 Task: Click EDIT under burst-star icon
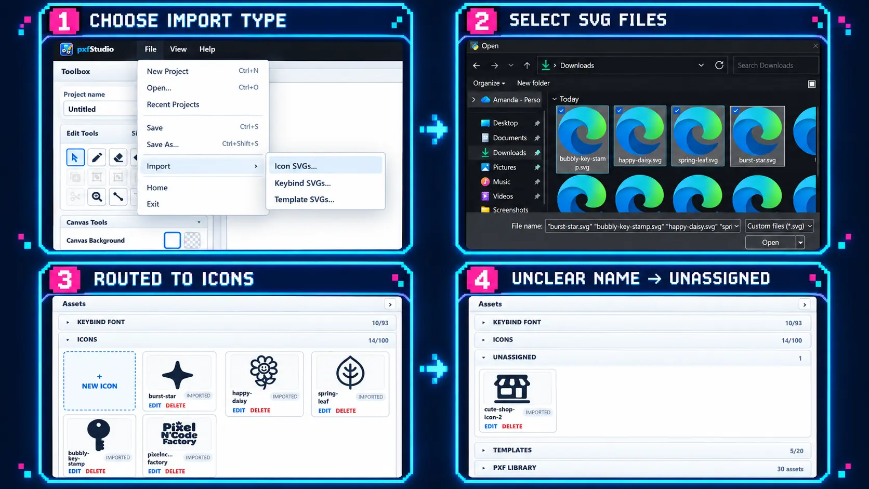tap(155, 406)
